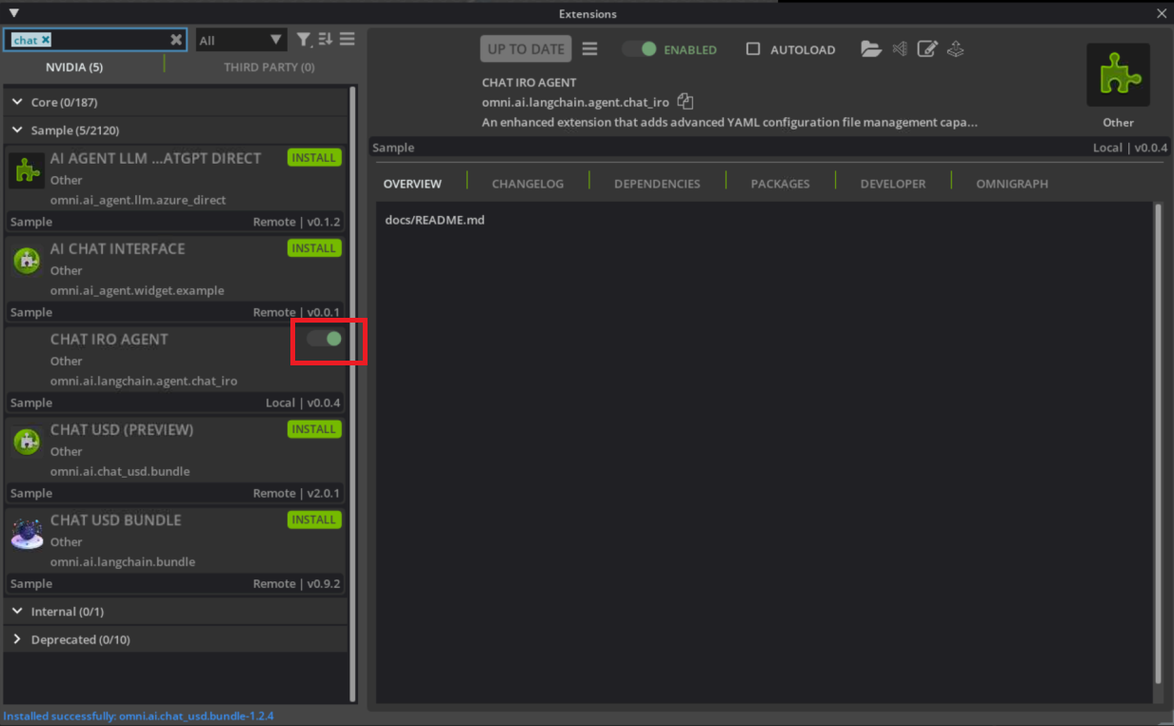The image size is (1174, 726).
Task: Open the hamburger menu next to UP TO DATE
Action: click(589, 49)
